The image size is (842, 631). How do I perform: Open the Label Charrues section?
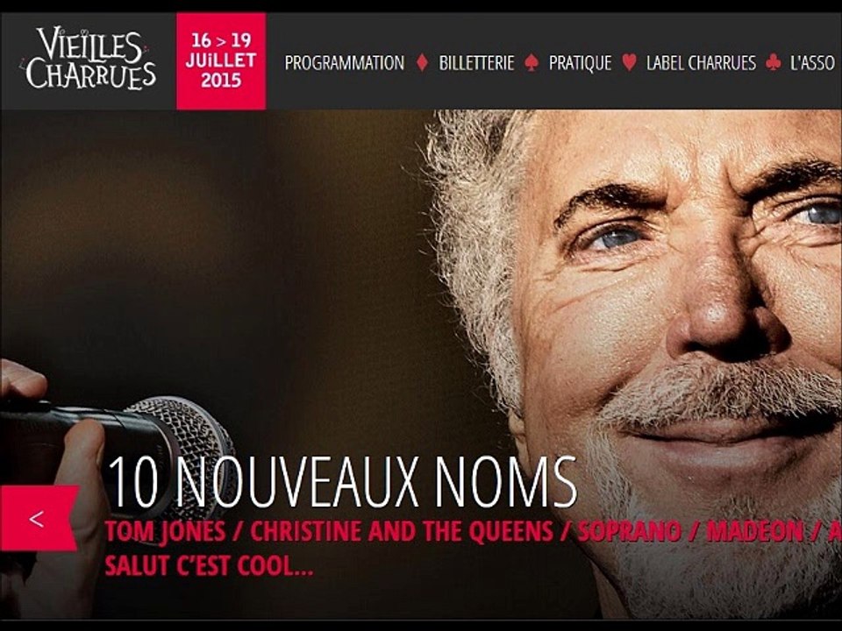click(x=701, y=63)
